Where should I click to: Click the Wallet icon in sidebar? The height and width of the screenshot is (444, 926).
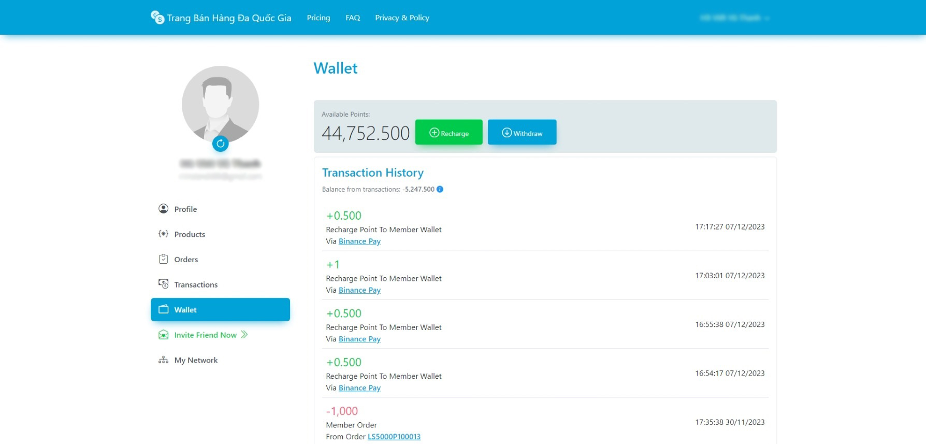(163, 309)
